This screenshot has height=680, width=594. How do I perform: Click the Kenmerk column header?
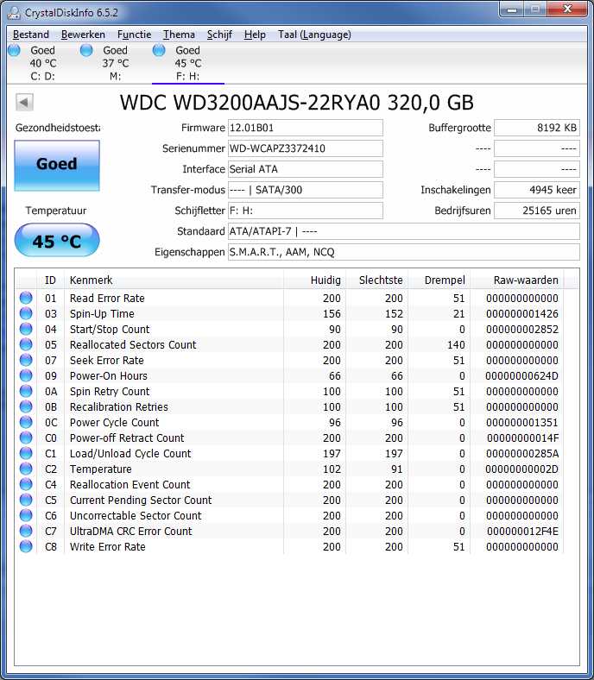click(x=174, y=280)
